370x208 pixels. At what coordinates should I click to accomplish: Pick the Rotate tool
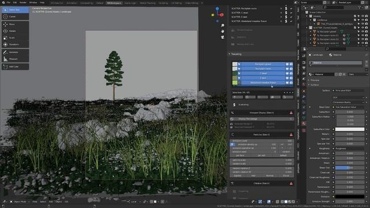16,31
